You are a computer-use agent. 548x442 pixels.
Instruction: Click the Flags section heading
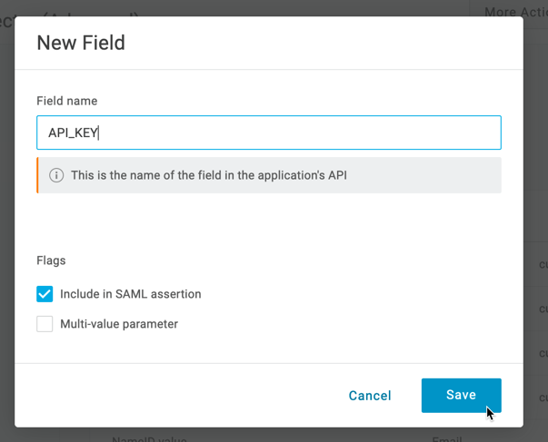click(51, 260)
